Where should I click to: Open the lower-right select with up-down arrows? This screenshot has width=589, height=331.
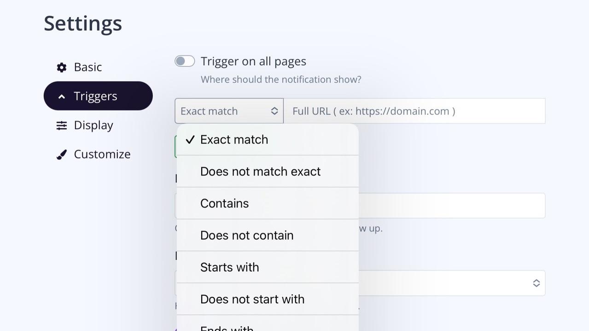[x=536, y=283]
